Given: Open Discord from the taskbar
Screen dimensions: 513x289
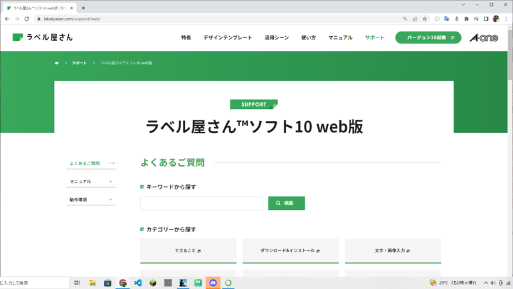Looking at the screenshot, I should coord(213,283).
